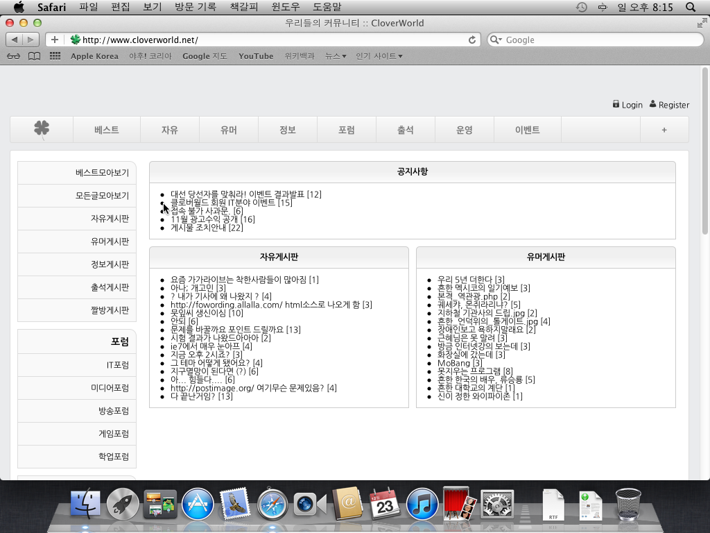Viewport: 710px width, 533px height.
Task: Launch iTunes from the Dock
Action: (x=422, y=505)
